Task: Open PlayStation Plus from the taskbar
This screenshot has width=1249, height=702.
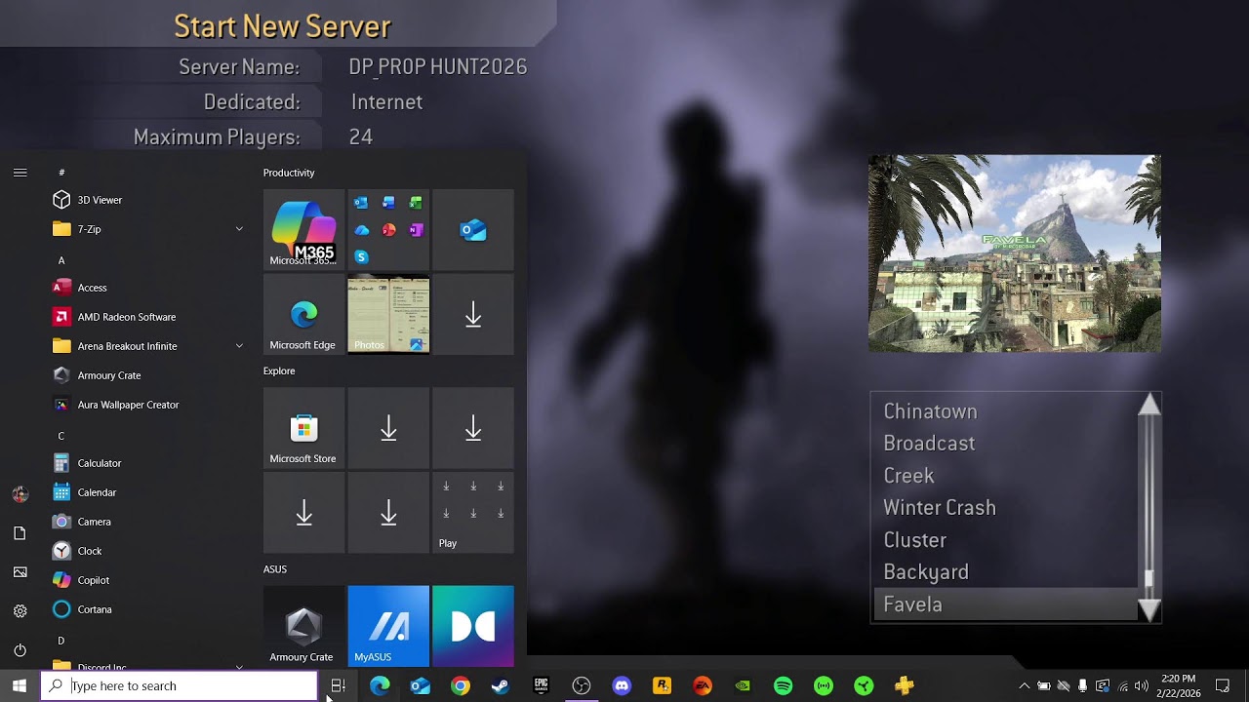Action: pos(905,685)
